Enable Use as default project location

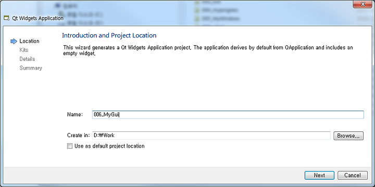(x=70, y=146)
